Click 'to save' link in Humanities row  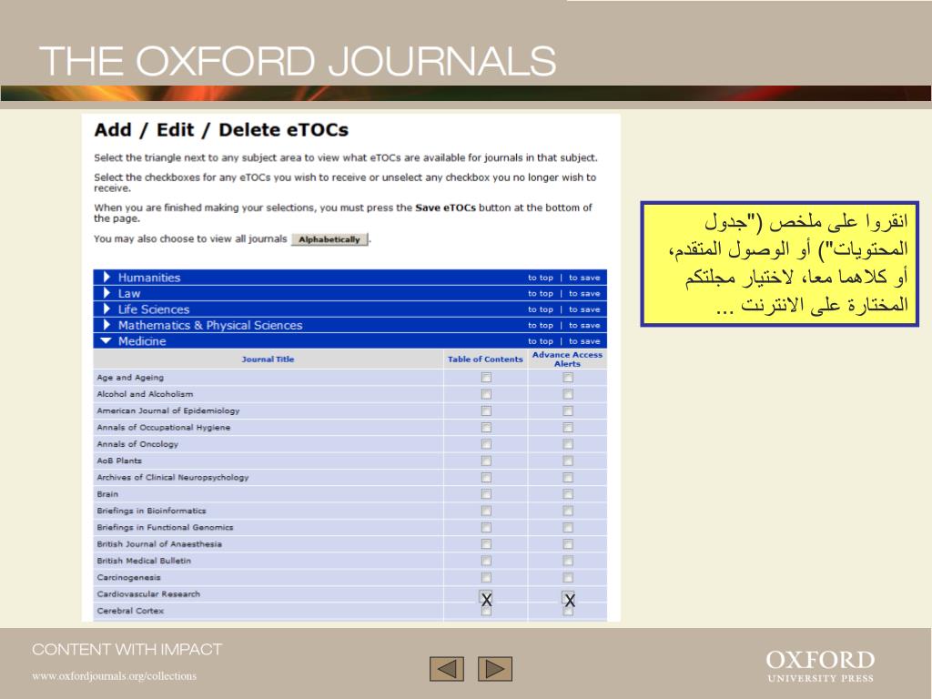(584, 278)
